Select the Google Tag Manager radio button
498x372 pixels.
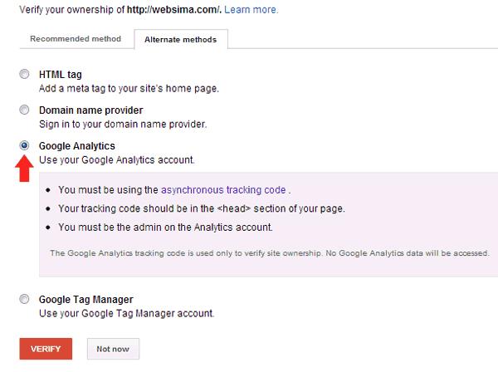[x=24, y=299]
